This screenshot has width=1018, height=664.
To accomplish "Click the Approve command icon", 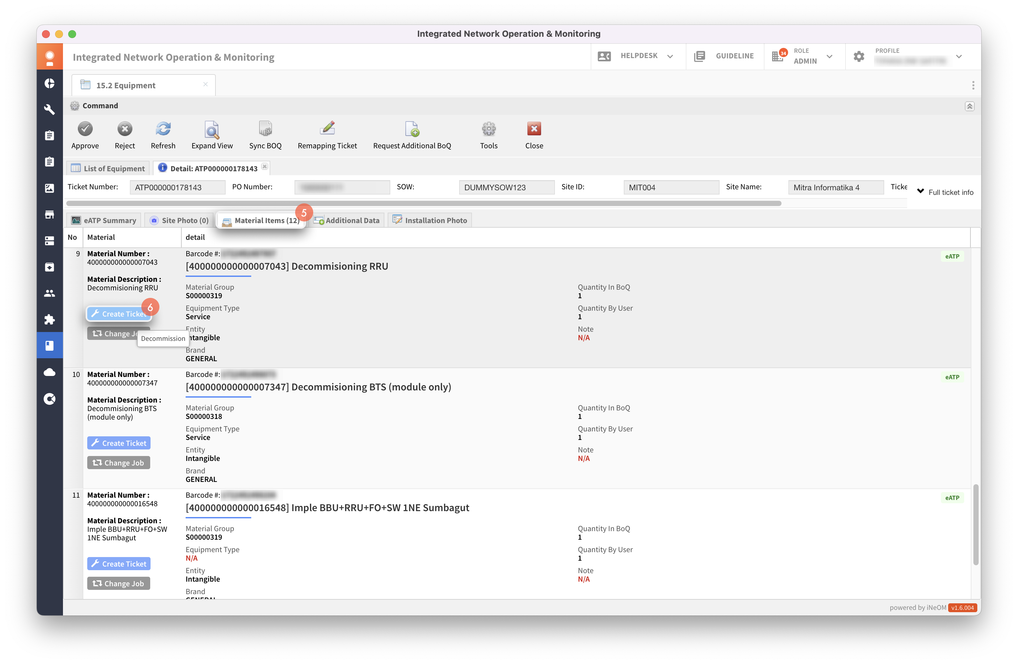I will point(85,129).
